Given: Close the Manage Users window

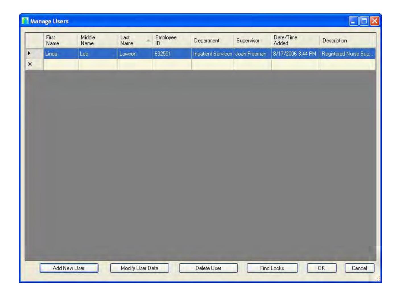Looking at the screenshot, I should tap(375, 21).
